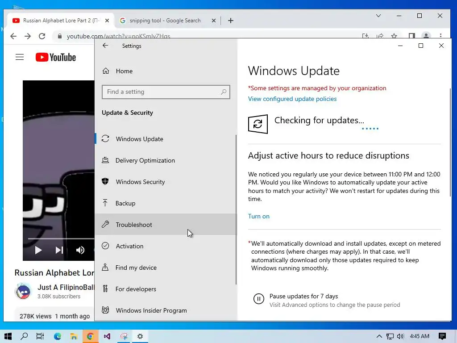Open Visual Studio from taskbar
The image size is (457, 343).
pyautogui.click(x=107, y=336)
